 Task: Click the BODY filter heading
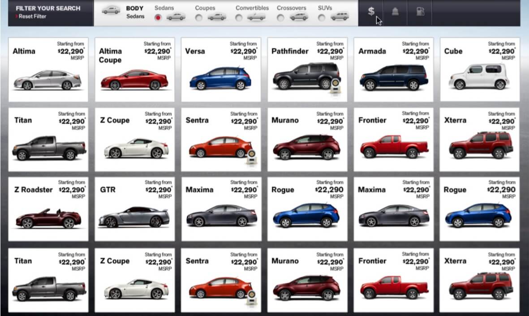[x=135, y=8]
